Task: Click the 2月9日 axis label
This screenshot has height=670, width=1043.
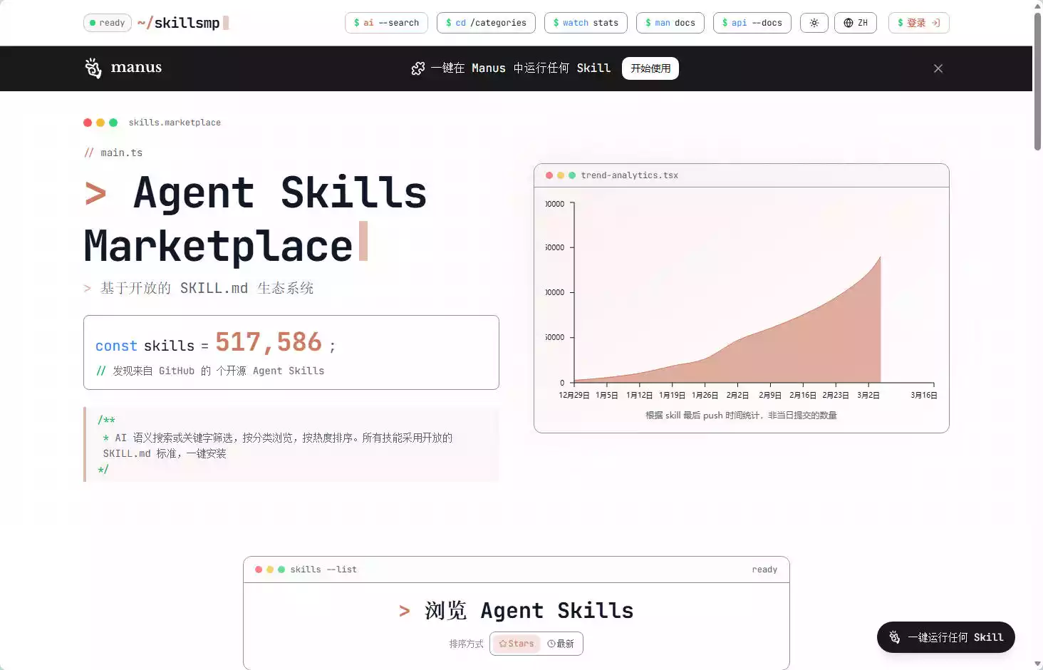Action: tap(770, 395)
